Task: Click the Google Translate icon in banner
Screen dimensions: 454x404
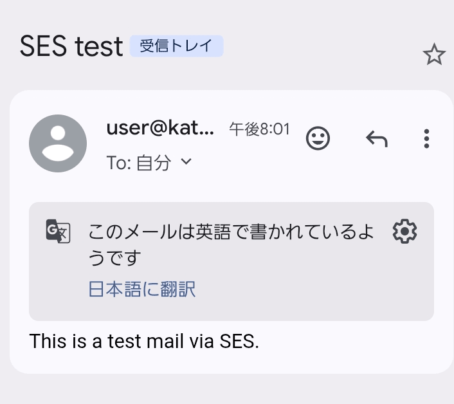Action: point(57,231)
